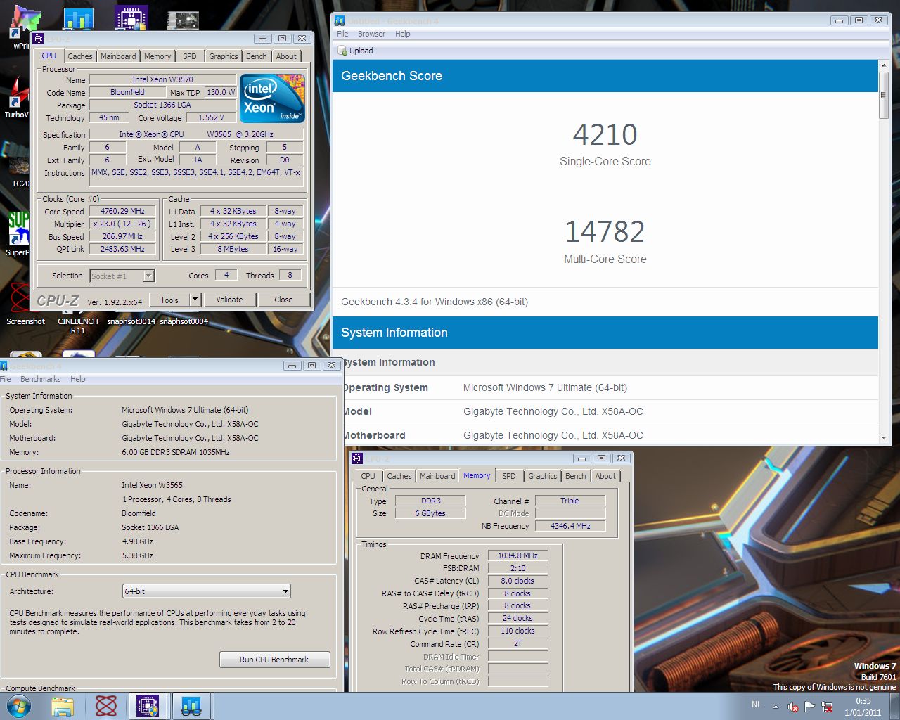This screenshot has height=720, width=900.
Task: Click the Geekbench results scroll-up arrow
Action: click(x=884, y=65)
